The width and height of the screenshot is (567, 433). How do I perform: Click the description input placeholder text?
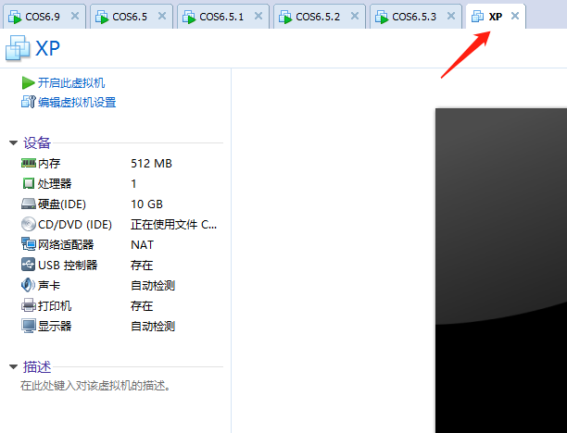point(95,386)
